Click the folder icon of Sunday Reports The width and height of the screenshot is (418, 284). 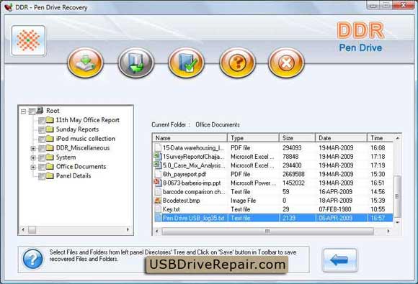click(x=50, y=129)
